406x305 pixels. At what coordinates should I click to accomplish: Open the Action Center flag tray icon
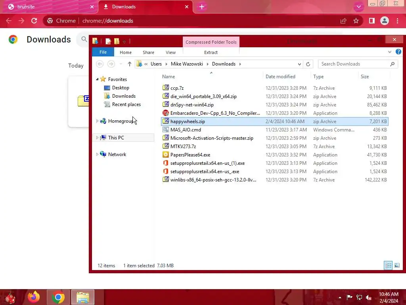coord(350,297)
